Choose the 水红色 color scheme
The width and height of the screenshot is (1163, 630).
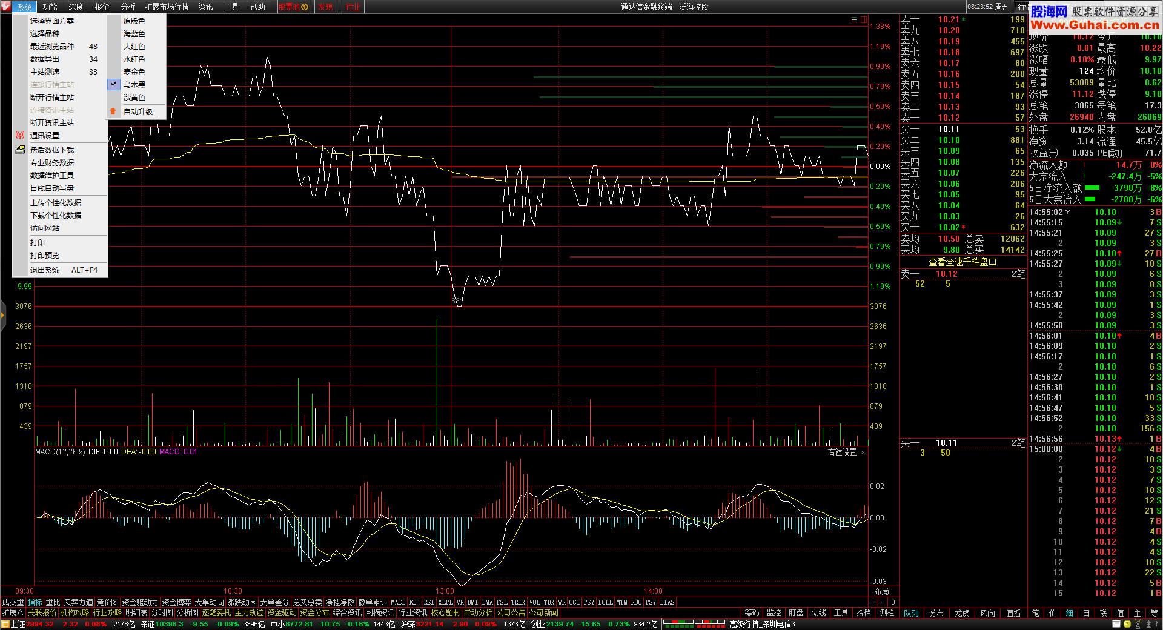point(134,59)
